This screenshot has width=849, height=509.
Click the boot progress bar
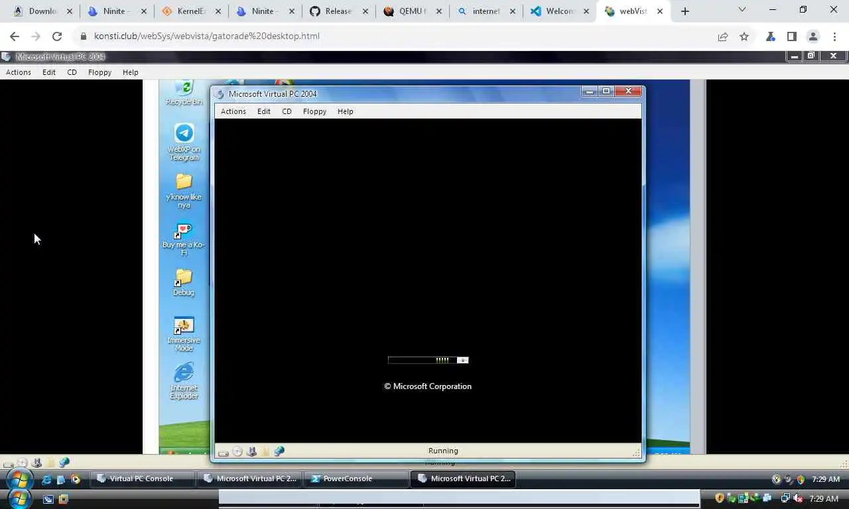click(428, 360)
